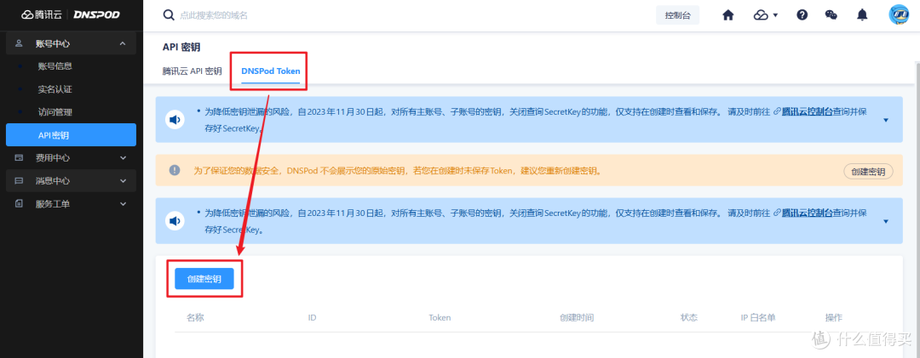Viewport: 920px width, 358px height.
Task: Open 腾讯云控制台 link in first notice
Action: [x=807, y=111]
